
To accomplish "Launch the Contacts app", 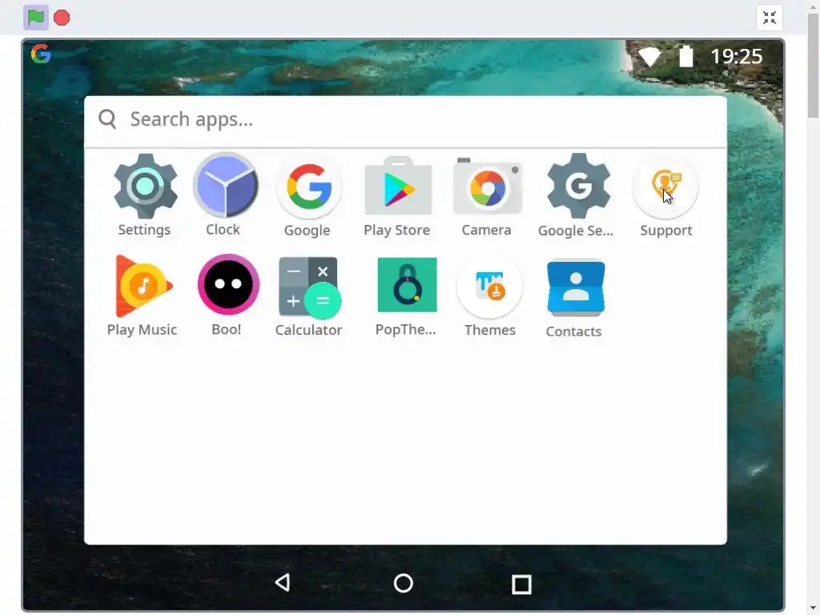I will coord(576,287).
